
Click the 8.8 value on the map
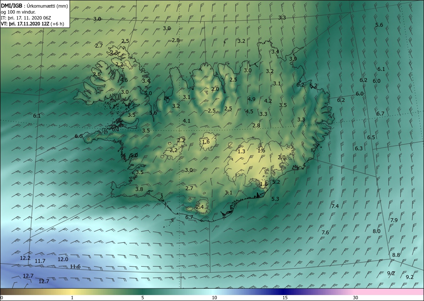tap(396, 255)
